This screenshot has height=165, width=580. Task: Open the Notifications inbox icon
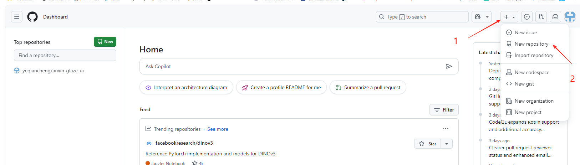(555, 17)
